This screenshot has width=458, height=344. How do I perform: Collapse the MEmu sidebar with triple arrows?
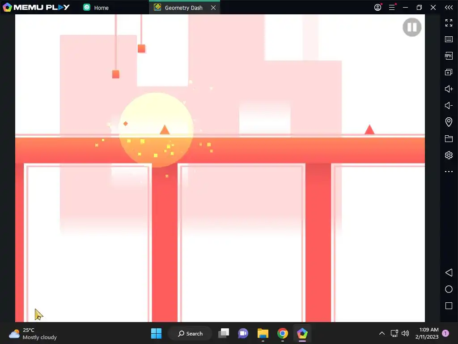[x=449, y=7]
